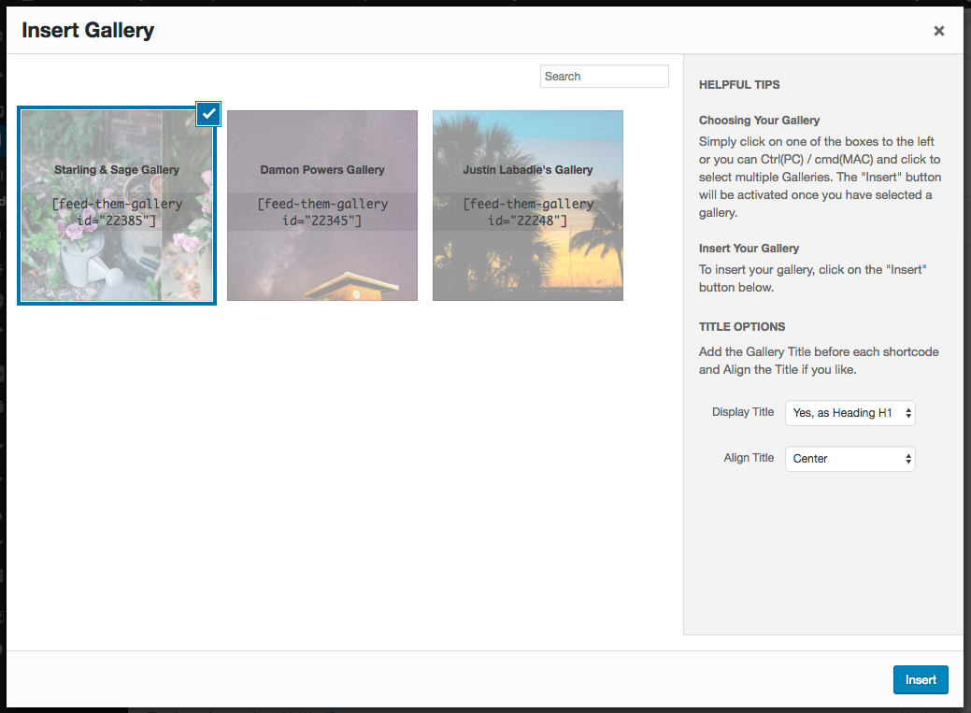Select Justin Labadie's Gallery thumbnail
971x713 pixels.
[x=528, y=206]
